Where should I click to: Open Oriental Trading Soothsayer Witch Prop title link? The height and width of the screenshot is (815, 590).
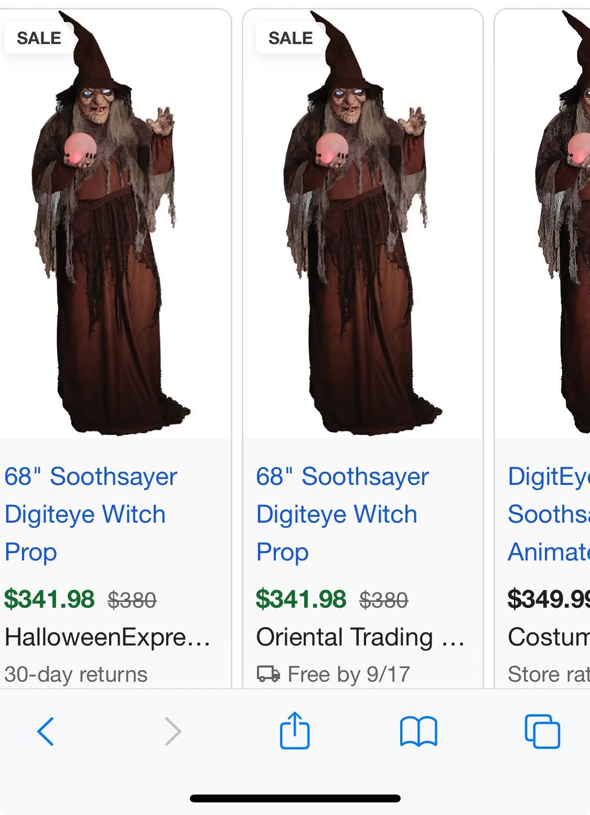click(342, 514)
